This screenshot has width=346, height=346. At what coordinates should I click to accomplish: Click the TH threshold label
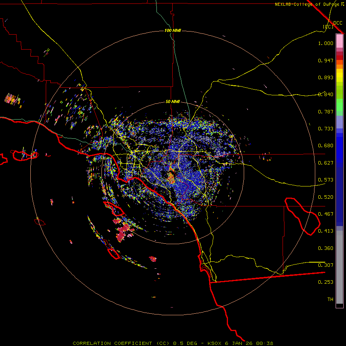[330, 299]
